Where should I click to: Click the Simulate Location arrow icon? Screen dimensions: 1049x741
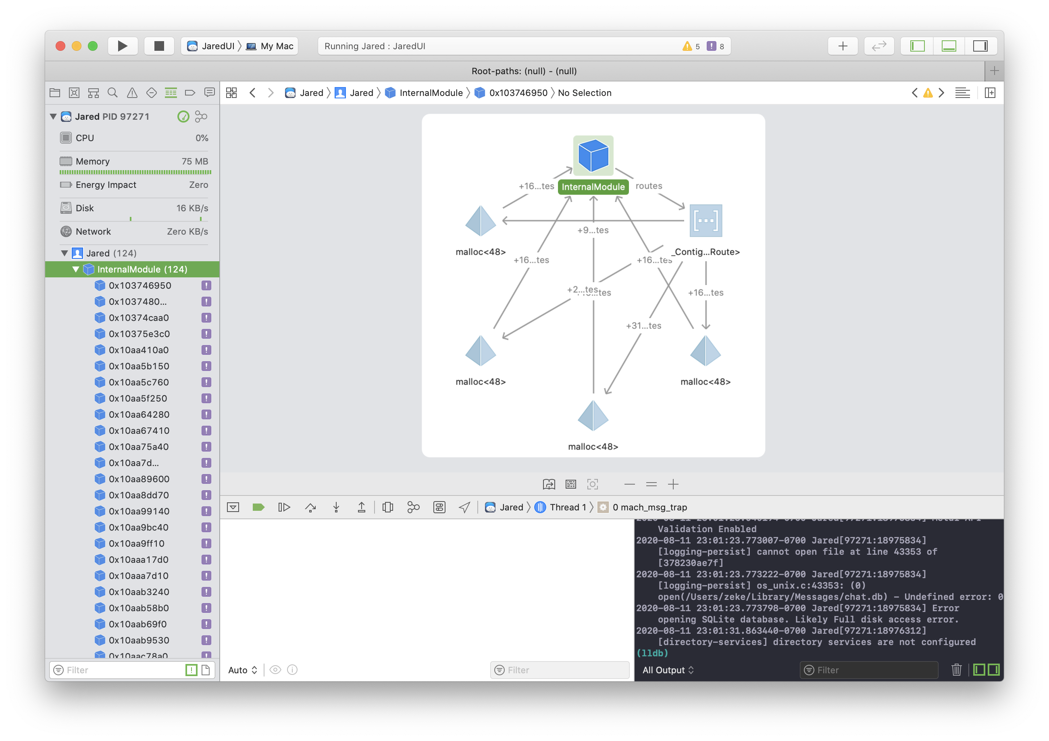click(x=464, y=507)
